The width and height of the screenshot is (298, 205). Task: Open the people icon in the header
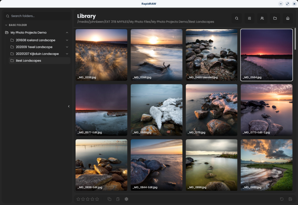point(262,18)
